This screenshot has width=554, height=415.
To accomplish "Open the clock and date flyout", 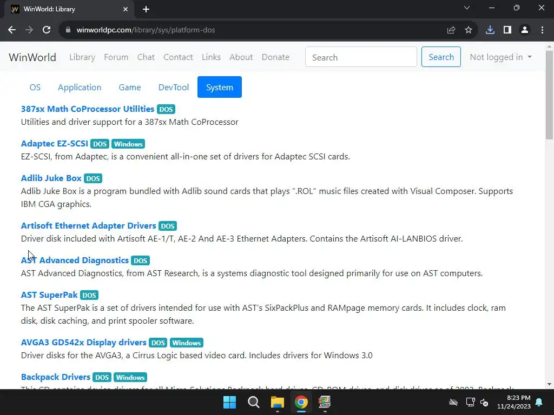I will (514, 402).
